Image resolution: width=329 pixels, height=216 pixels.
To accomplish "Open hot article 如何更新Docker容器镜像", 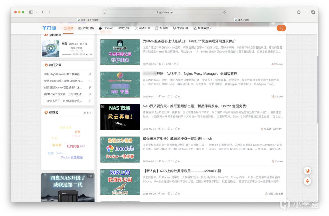I will click(63, 88).
